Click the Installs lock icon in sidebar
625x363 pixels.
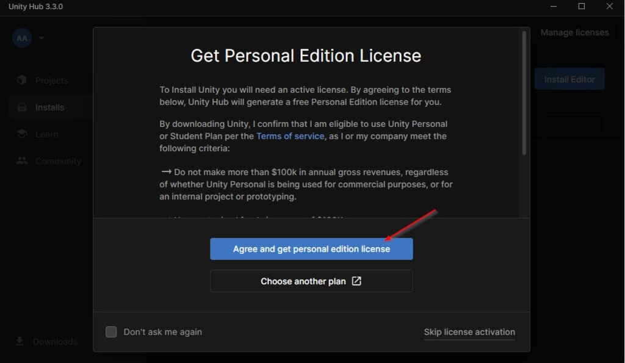[23, 107]
